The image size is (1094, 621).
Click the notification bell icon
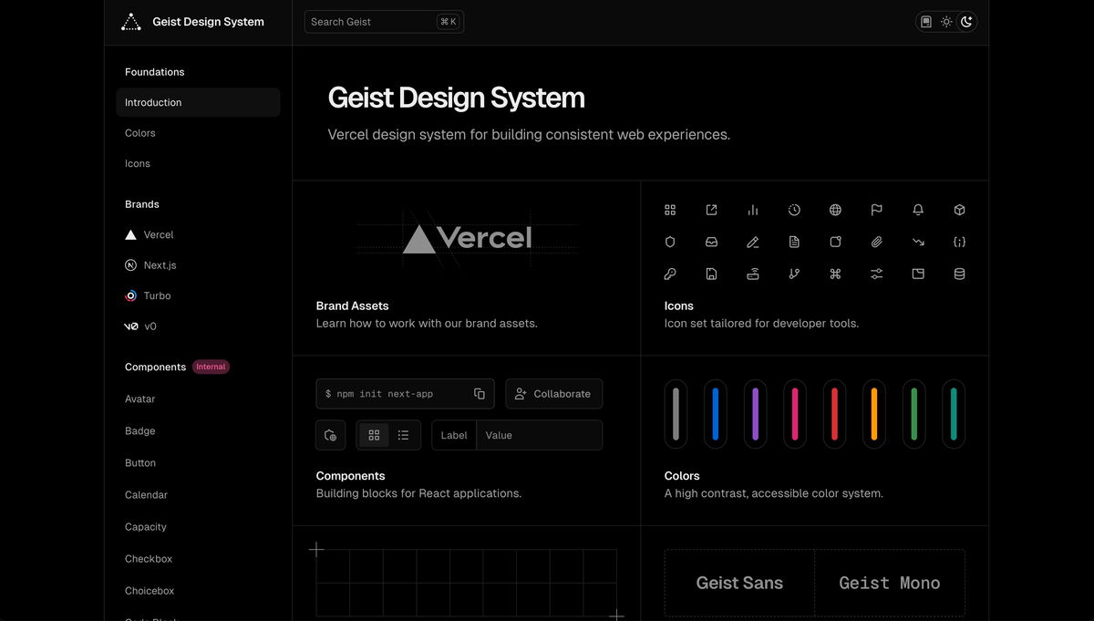click(x=918, y=210)
